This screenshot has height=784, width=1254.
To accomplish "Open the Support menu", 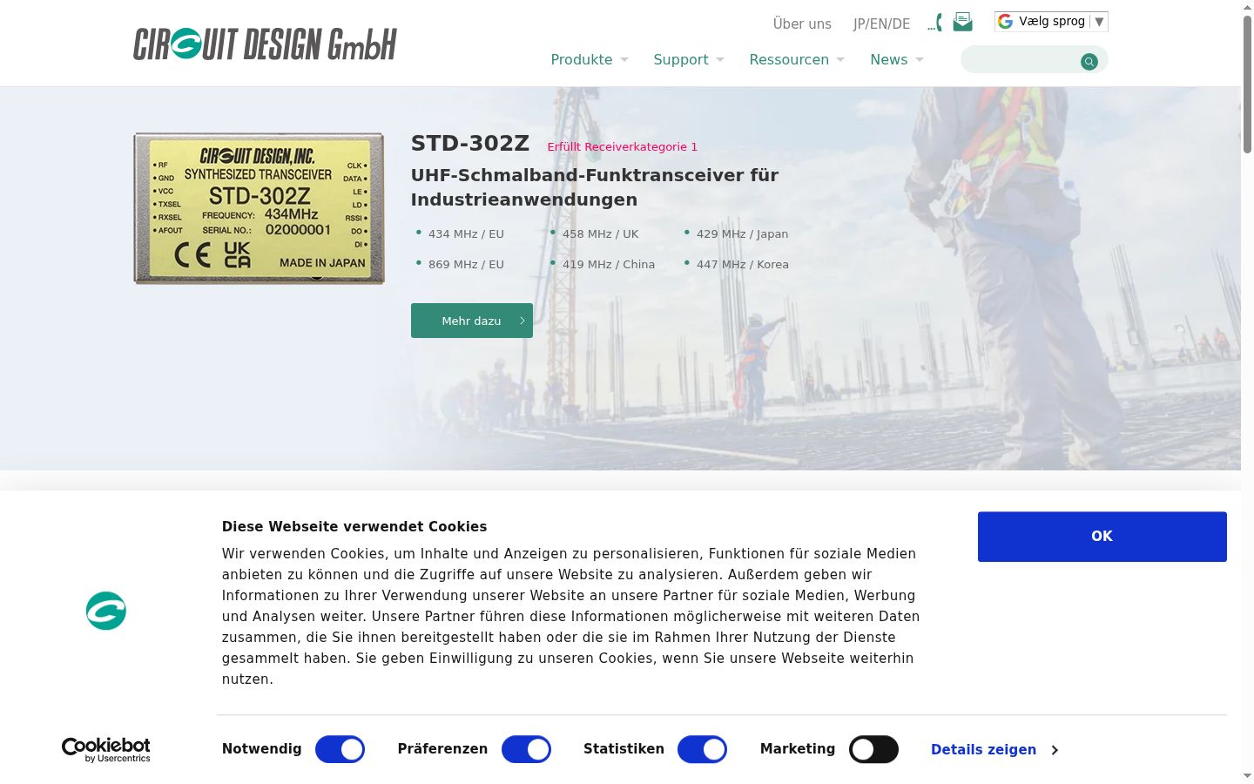I will (x=681, y=59).
